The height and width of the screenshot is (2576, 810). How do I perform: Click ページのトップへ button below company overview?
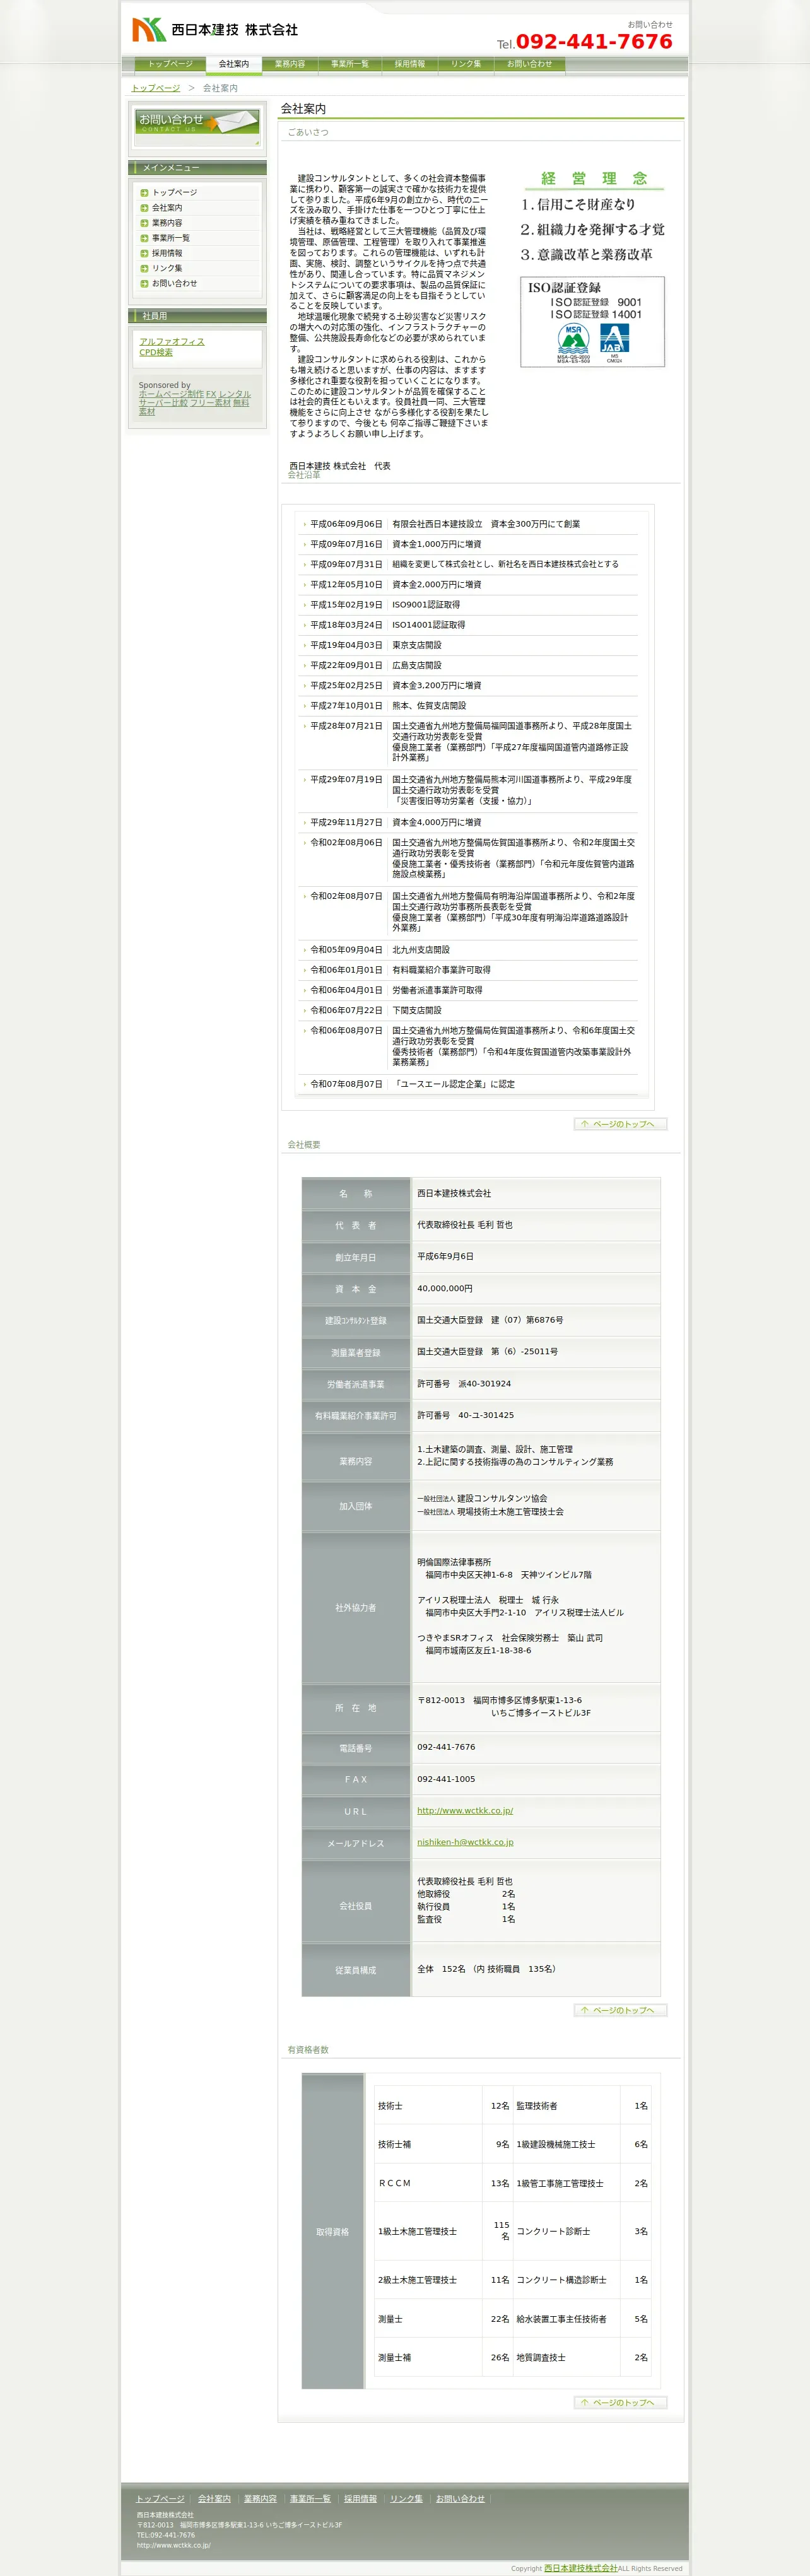[620, 2010]
